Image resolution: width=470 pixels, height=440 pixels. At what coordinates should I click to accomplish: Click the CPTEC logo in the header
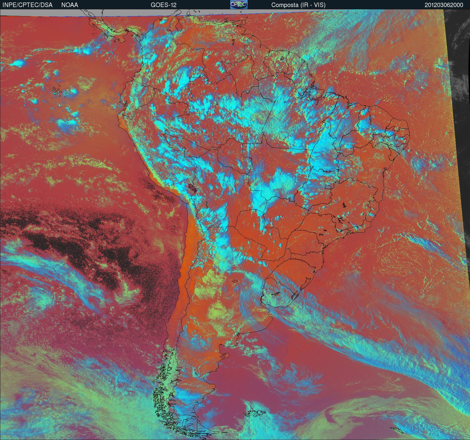239,5
